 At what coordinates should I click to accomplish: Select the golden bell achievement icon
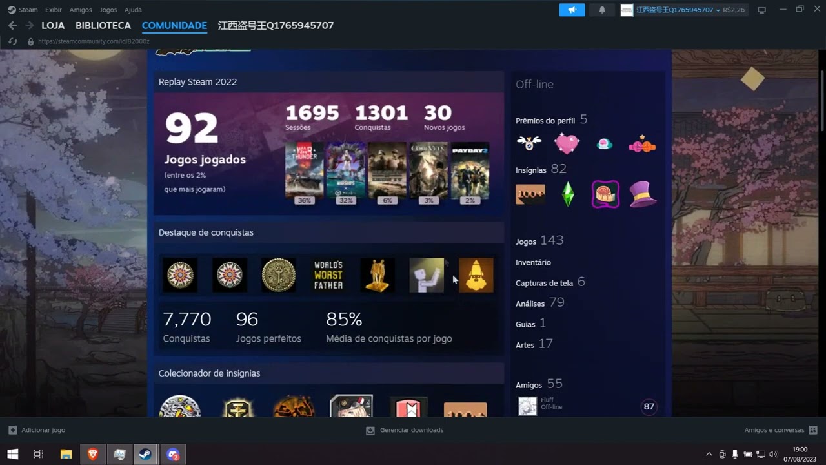tap(476, 275)
